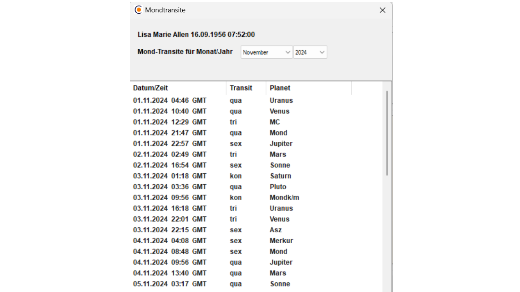This screenshot has width=520, height=292.
Task: Sort by the Planet column header
Action: (x=309, y=88)
